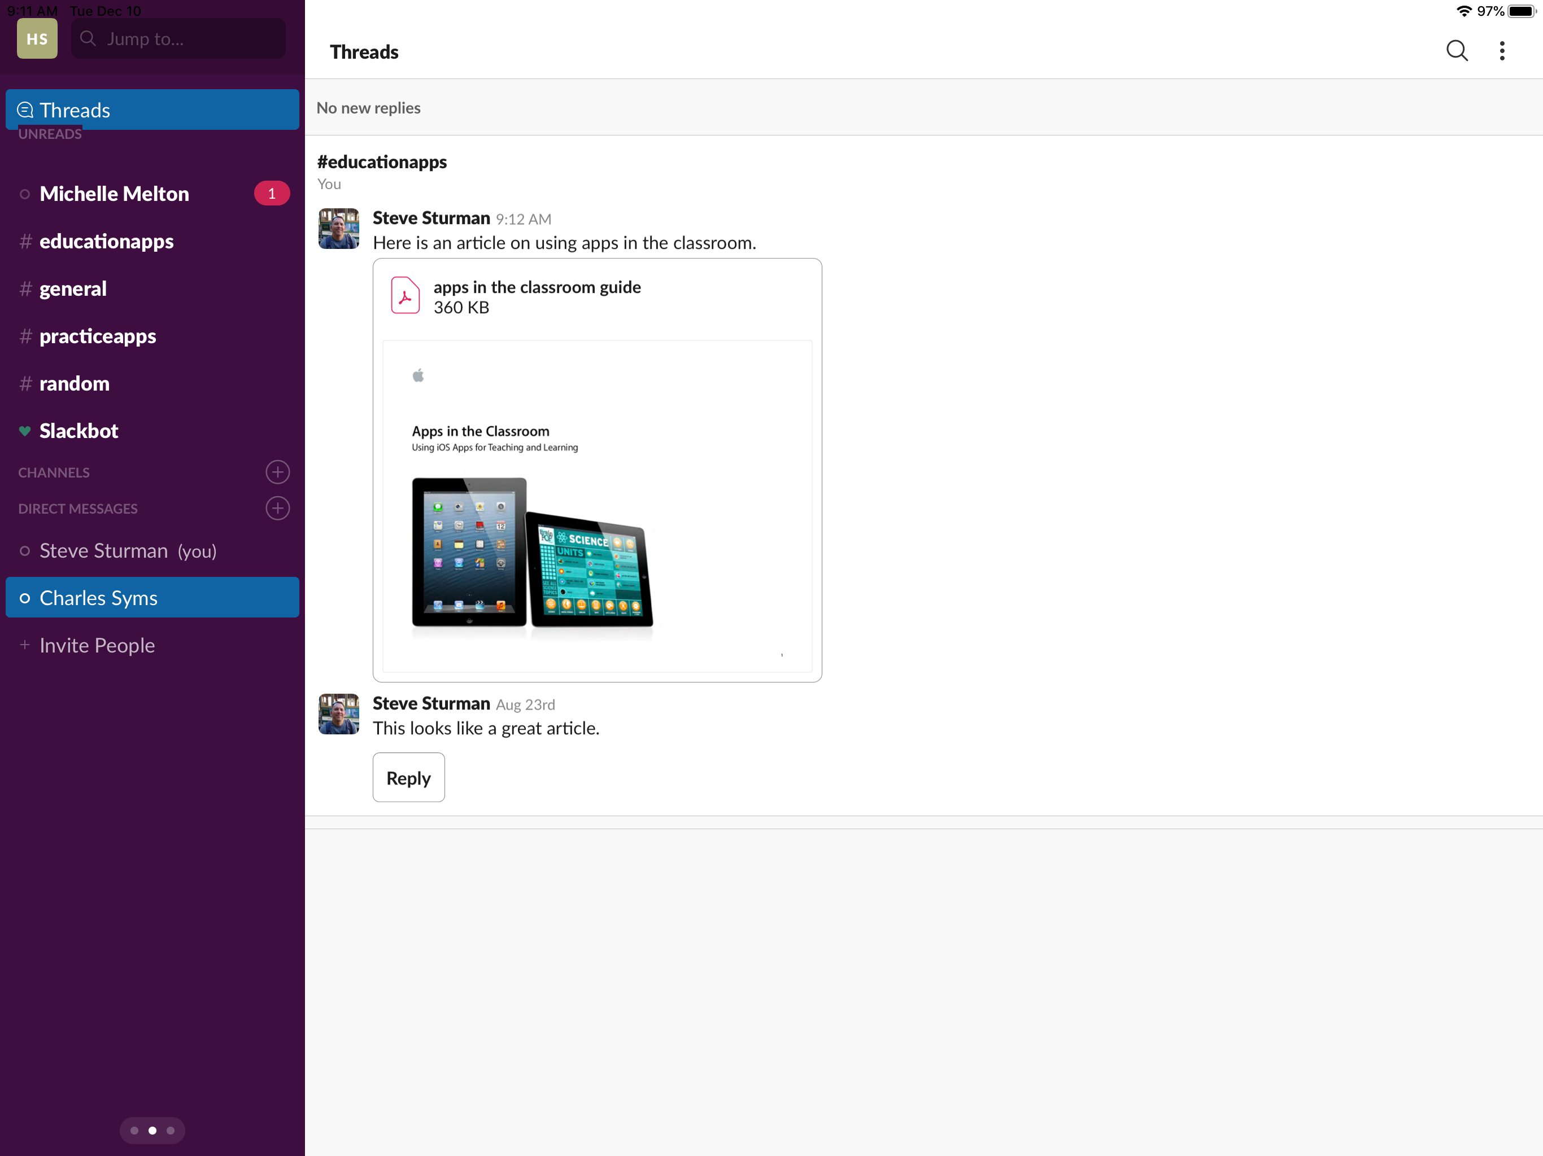Open the three-dot more options menu

click(x=1501, y=51)
